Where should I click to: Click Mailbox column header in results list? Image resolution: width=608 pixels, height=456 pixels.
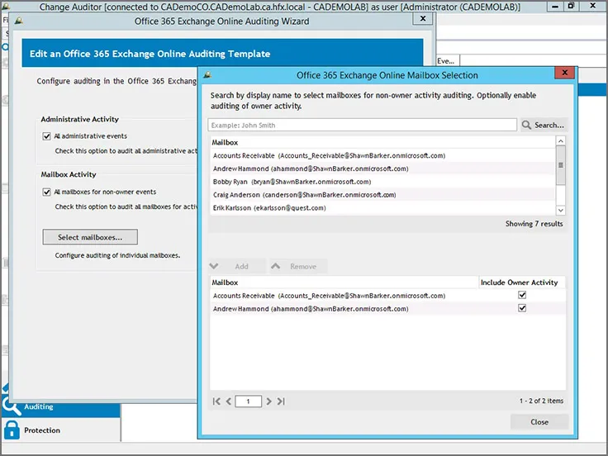(383, 142)
